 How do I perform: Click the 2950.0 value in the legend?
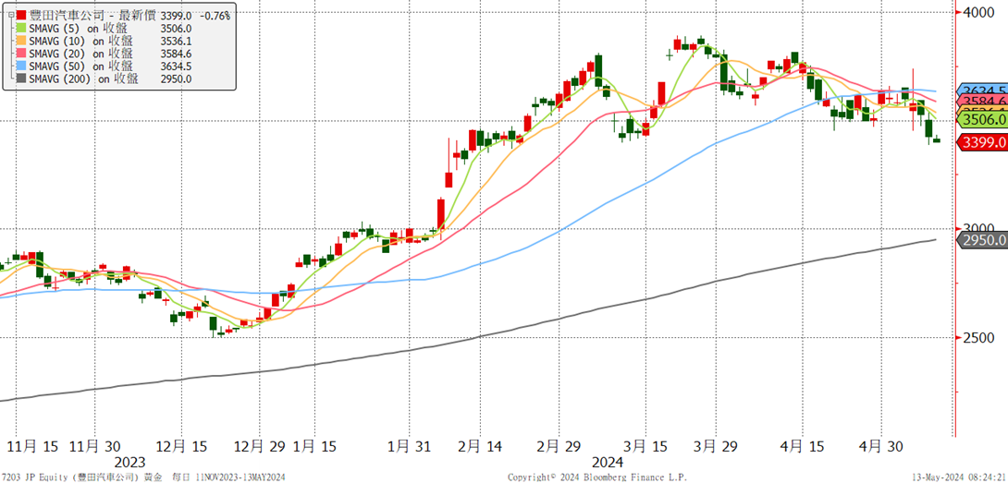coord(177,79)
